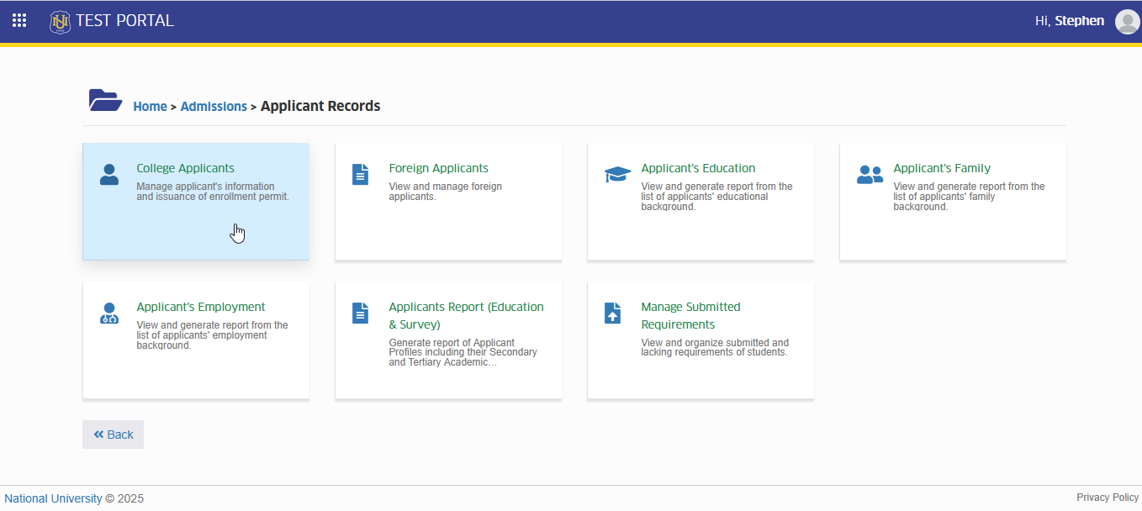Viewport: 1142px width, 511px height.
Task: Click the upload file icon on Manage Submitted
Action: 612,313
